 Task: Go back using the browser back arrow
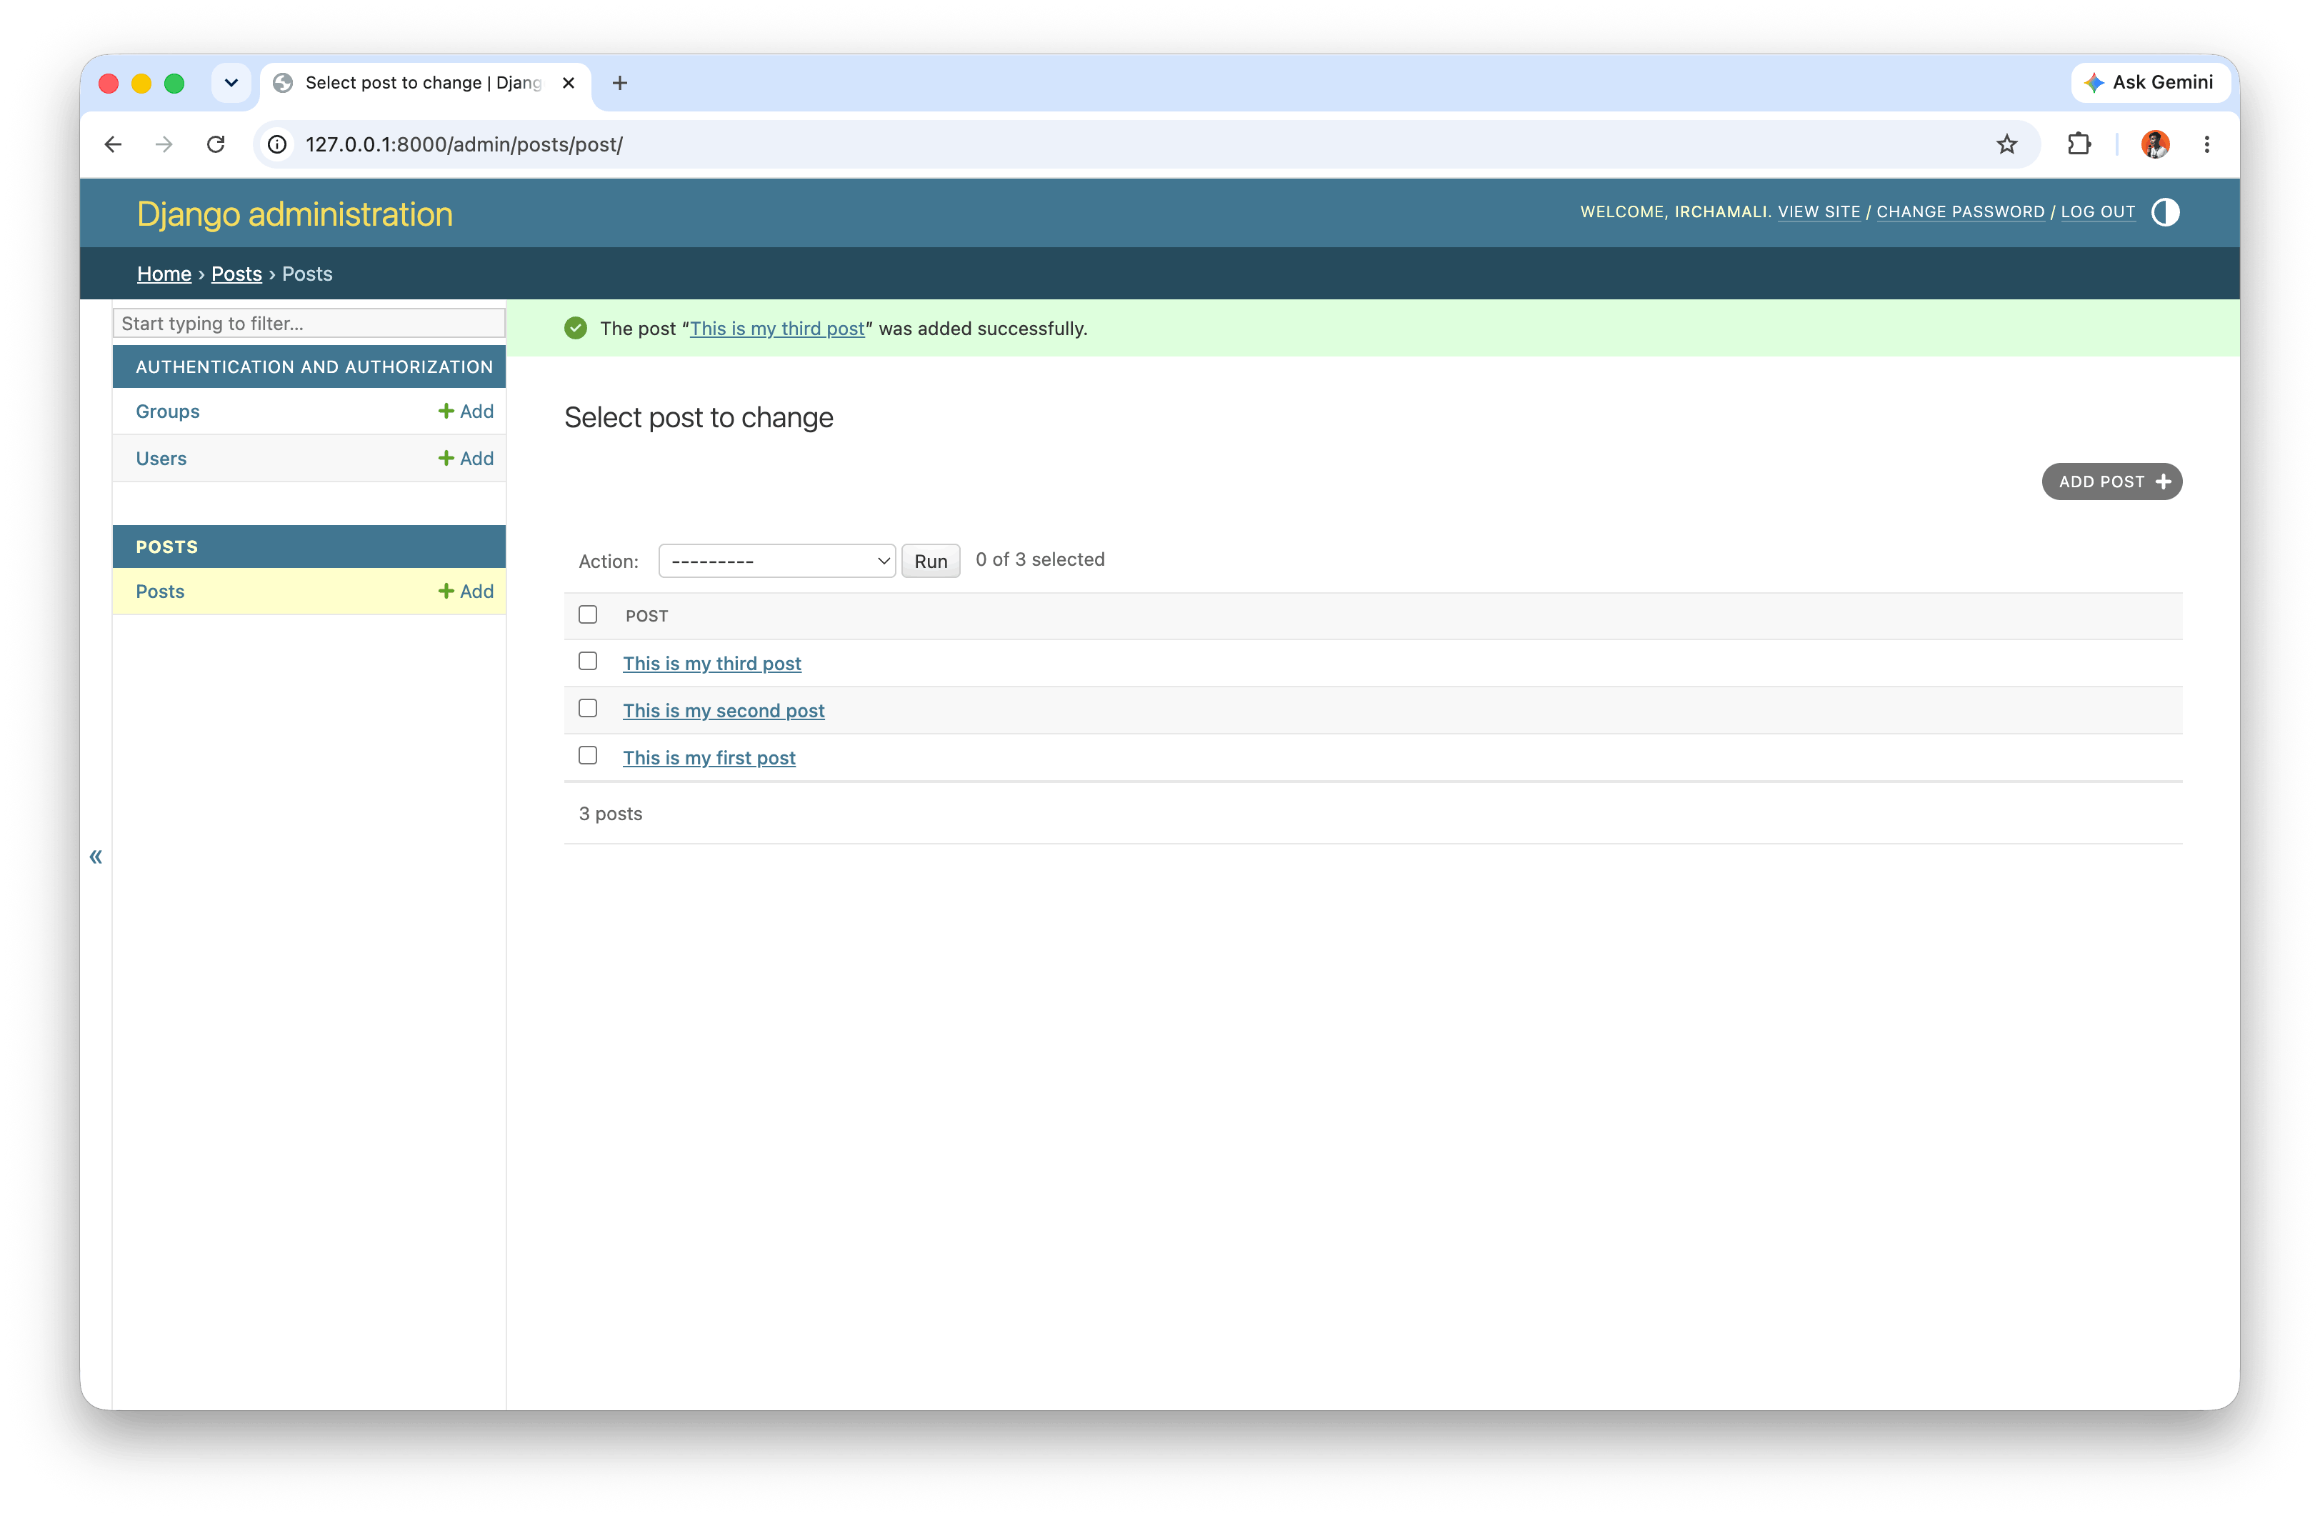(x=113, y=144)
